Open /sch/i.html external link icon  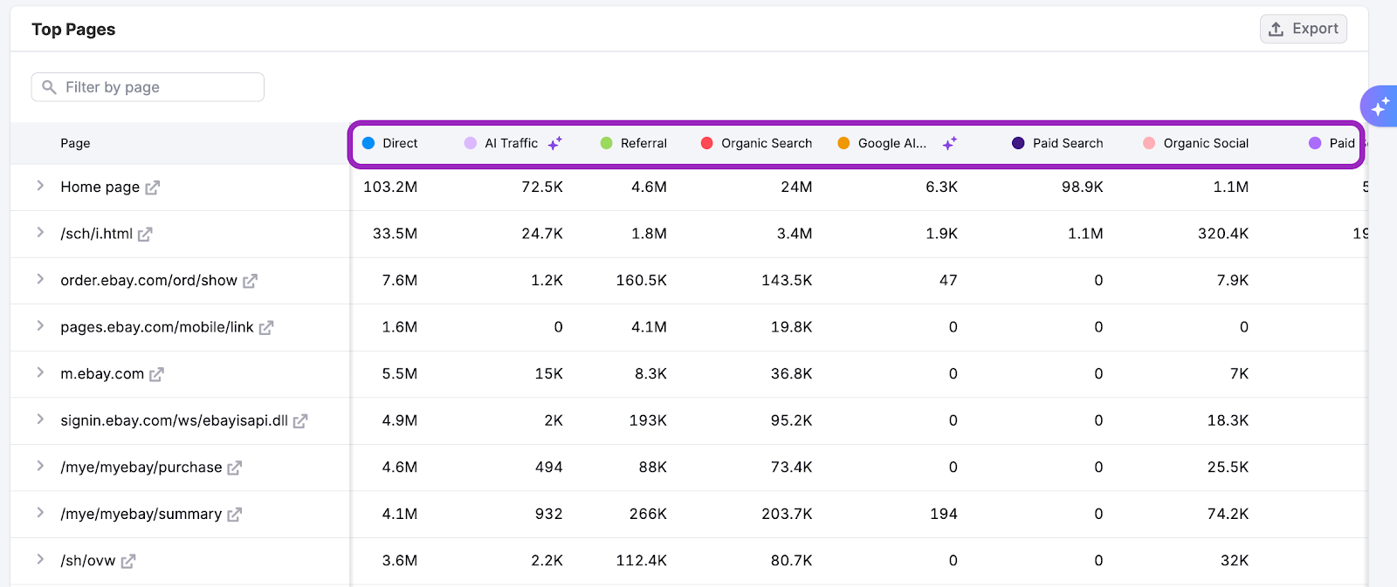tap(145, 234)
